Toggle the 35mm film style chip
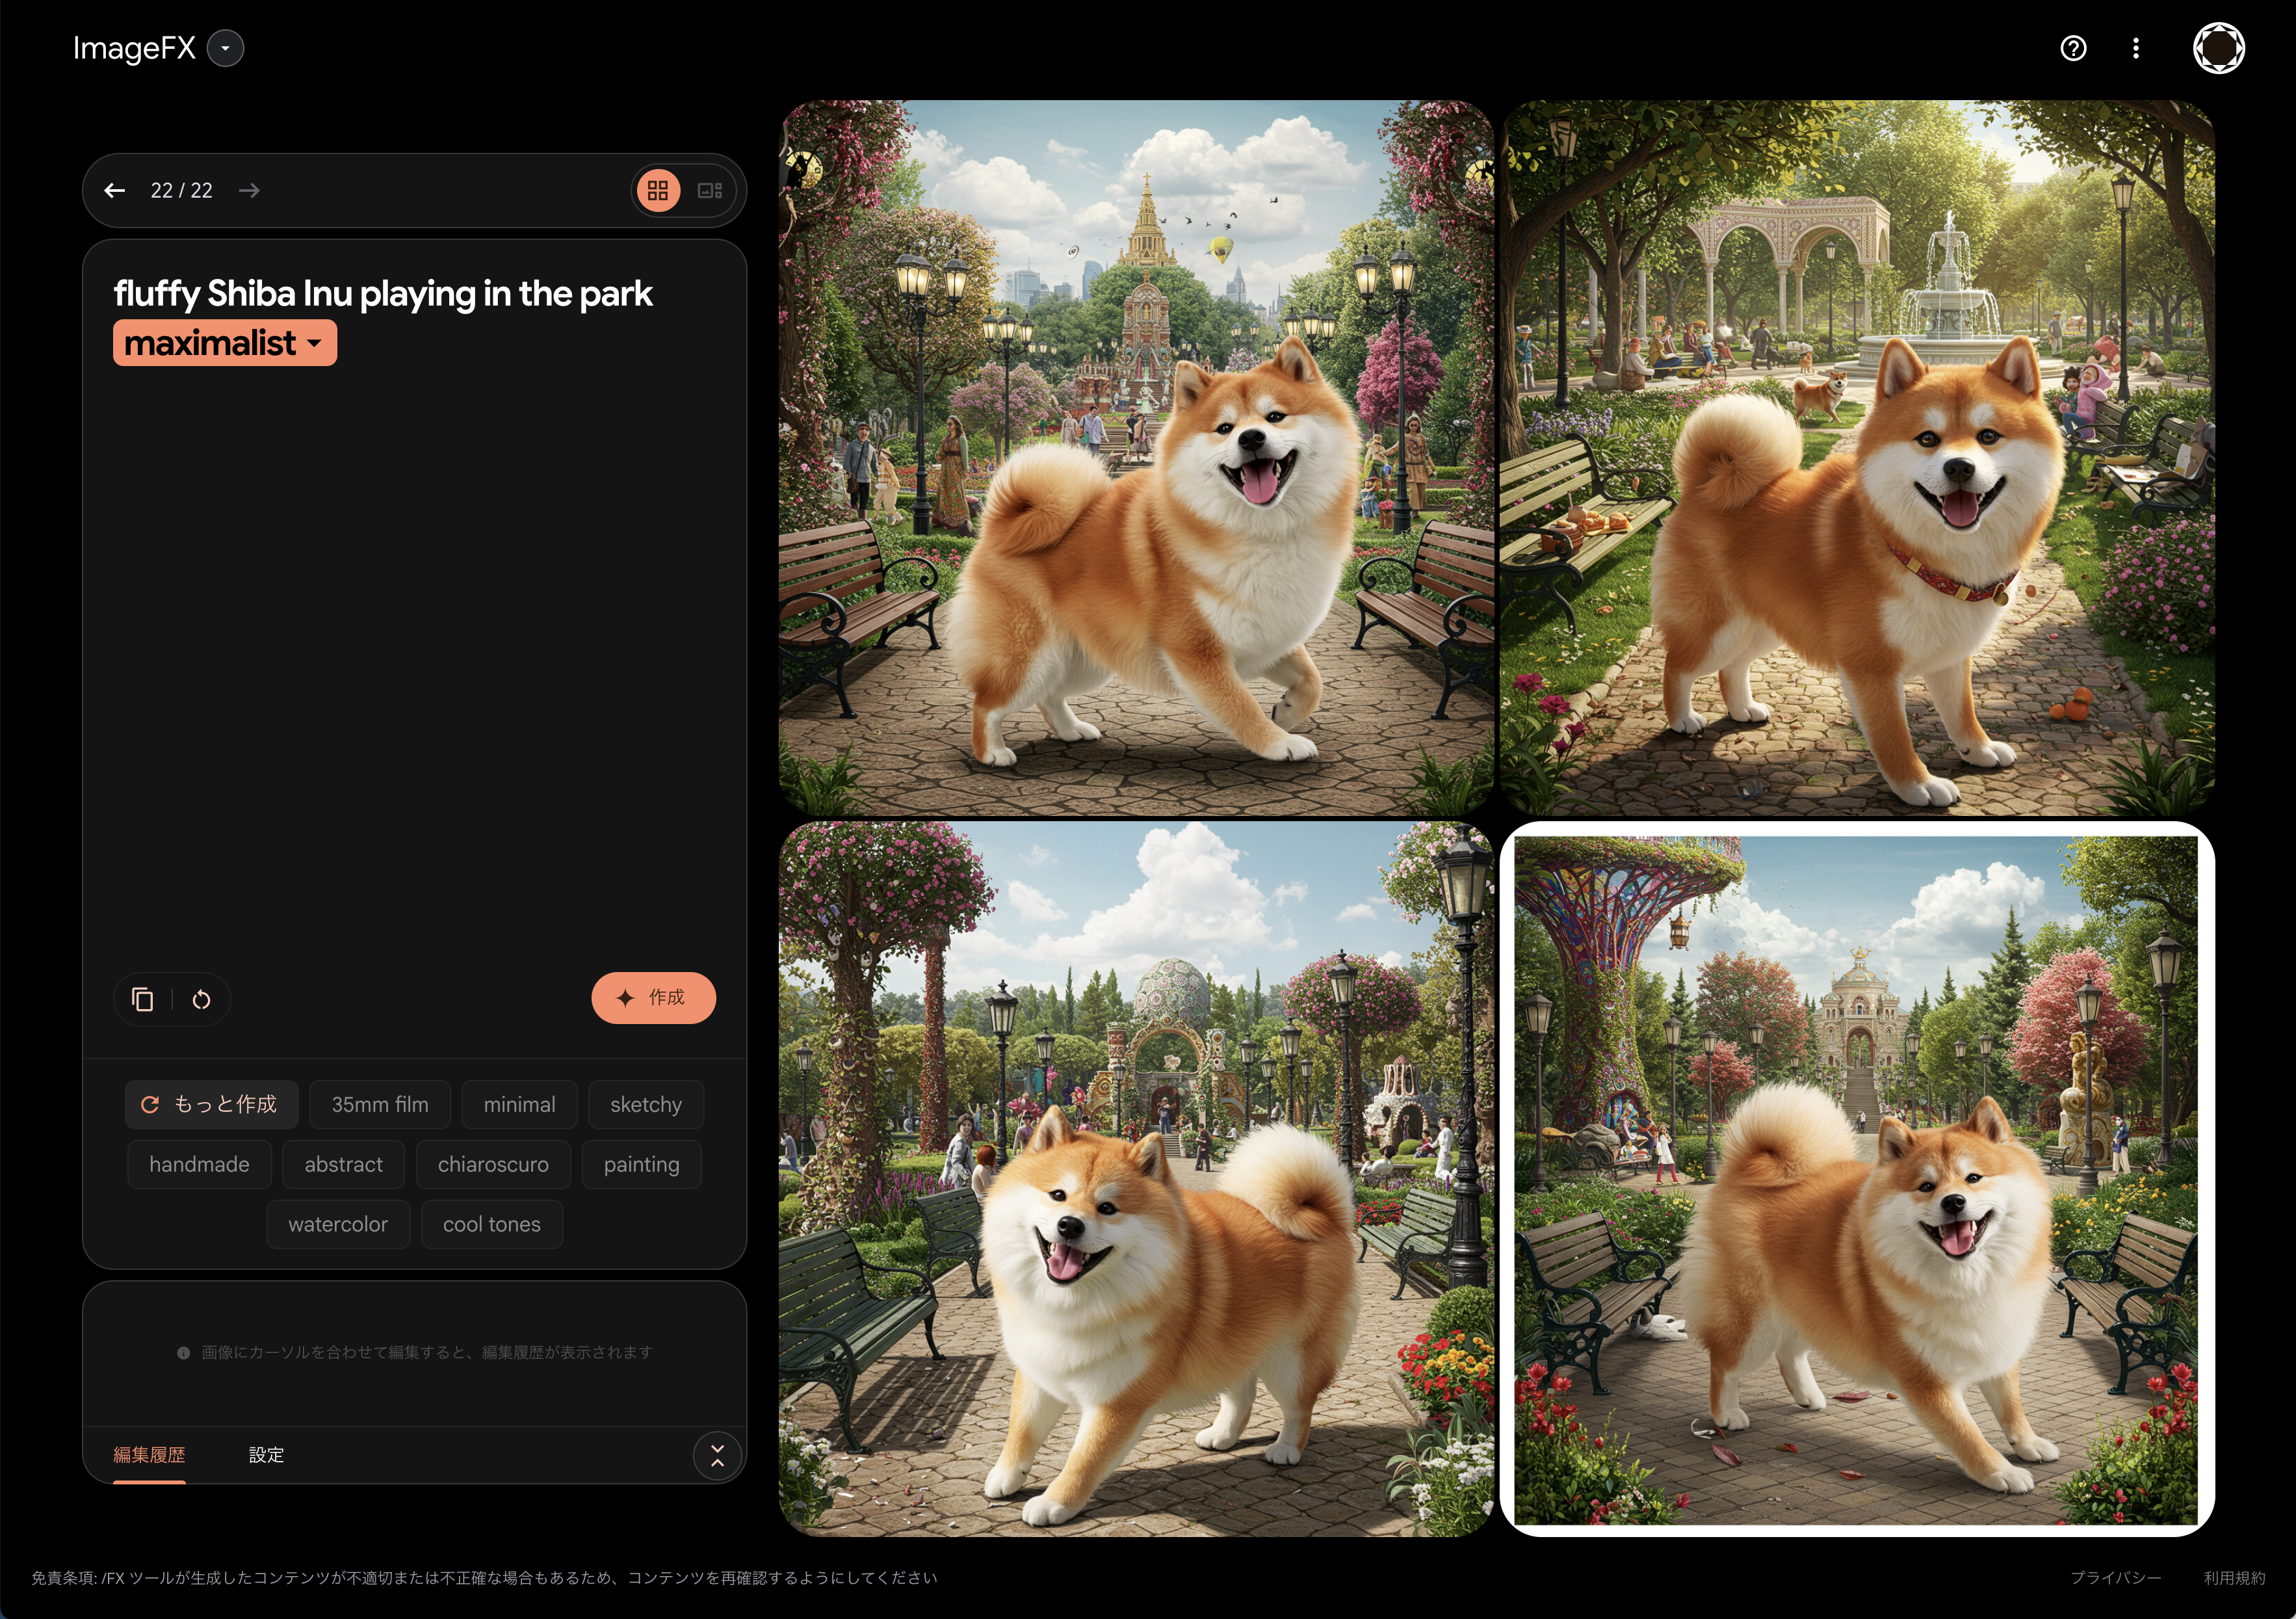Screen dimensions: 2296x1619 coord(380,1104)
